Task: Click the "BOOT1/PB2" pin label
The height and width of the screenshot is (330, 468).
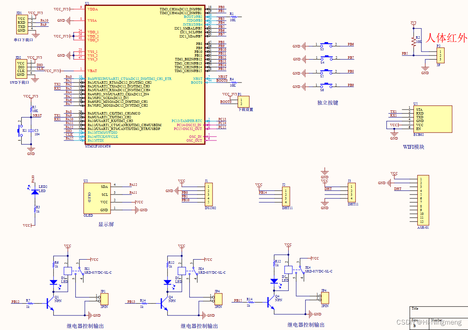Action: [x=193, y=17]
